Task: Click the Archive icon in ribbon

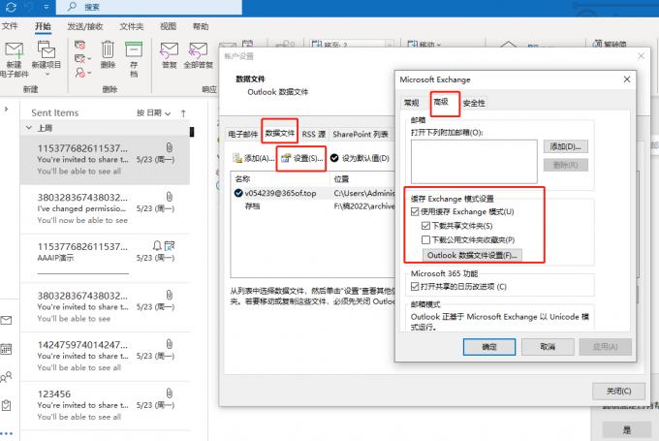Action: click(x=134, y=49)
